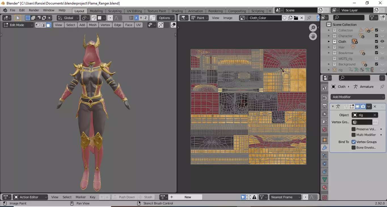
Task: Enable Bone Envelopes bind checkbox
Action: (x=354, y=148)
